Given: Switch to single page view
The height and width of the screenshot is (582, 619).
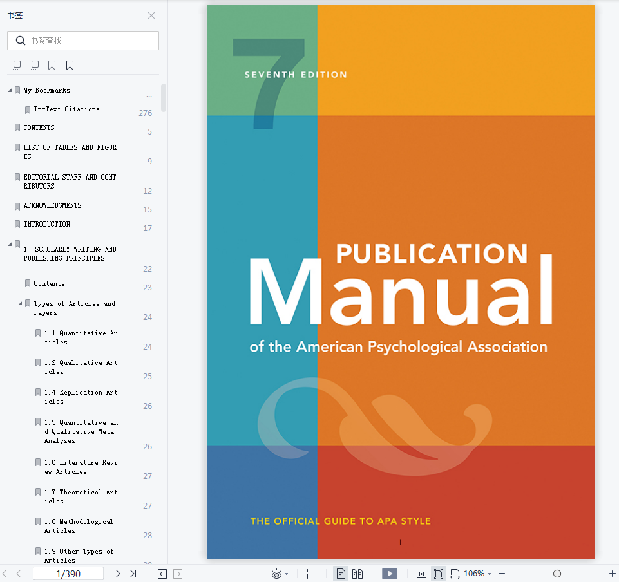Looking at the screenshot, I should [341, 574].
